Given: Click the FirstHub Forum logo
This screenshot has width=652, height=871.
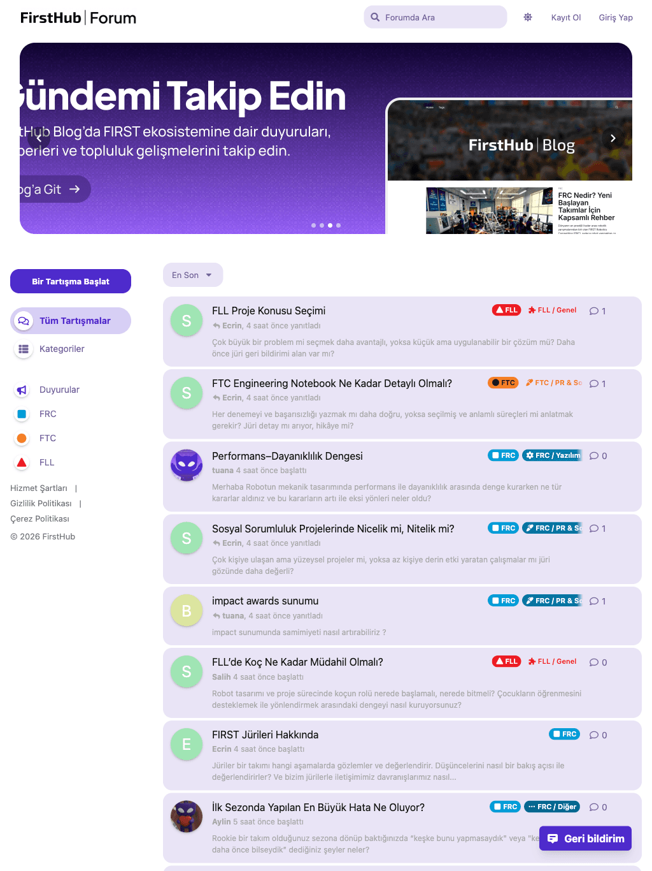Looking at the screenshot, I should coord(78,18).
